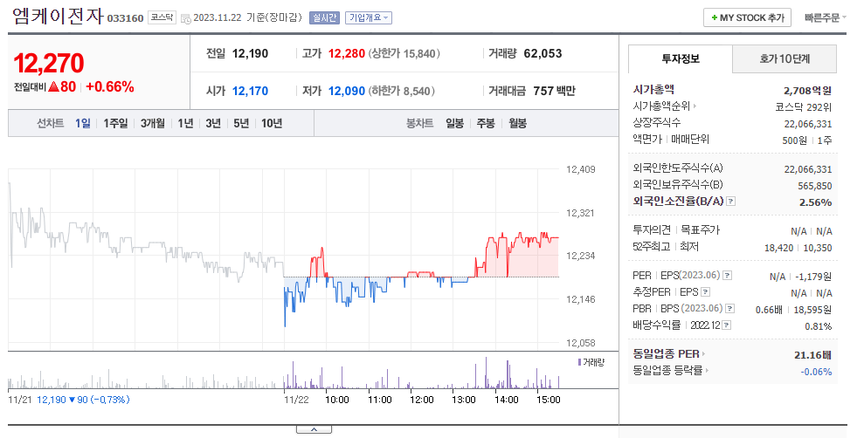Viewport: 864px width, 438px height.
Task: Open 동일업종 PER link with arrow
Action: click(x=669, y=354)
